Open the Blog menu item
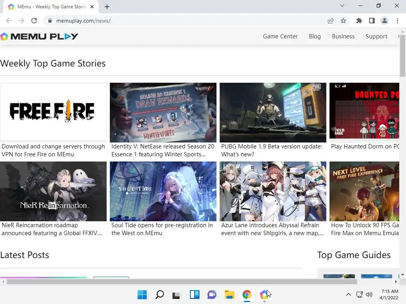 click(314, 36)
